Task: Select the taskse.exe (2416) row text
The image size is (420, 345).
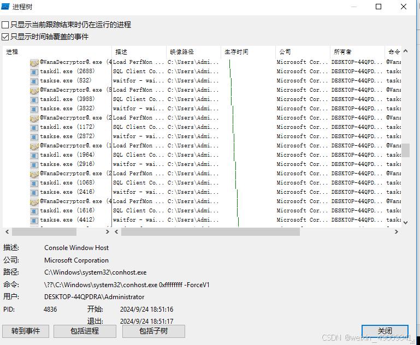Action: 67,192
